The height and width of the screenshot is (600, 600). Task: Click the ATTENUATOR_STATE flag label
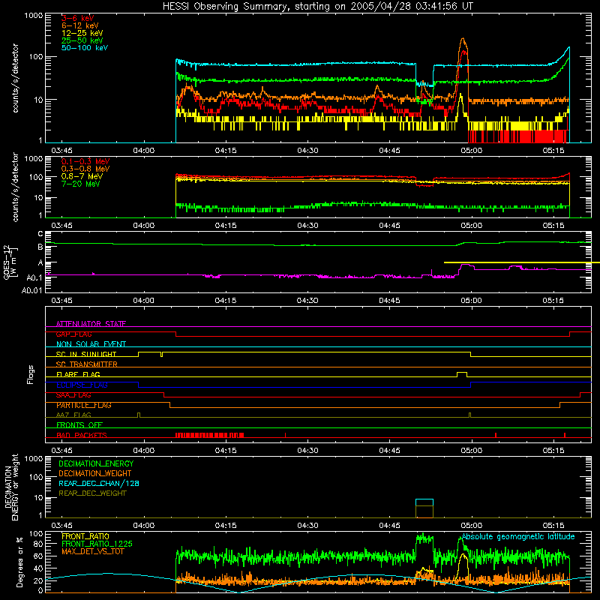(x=91, y=324)
